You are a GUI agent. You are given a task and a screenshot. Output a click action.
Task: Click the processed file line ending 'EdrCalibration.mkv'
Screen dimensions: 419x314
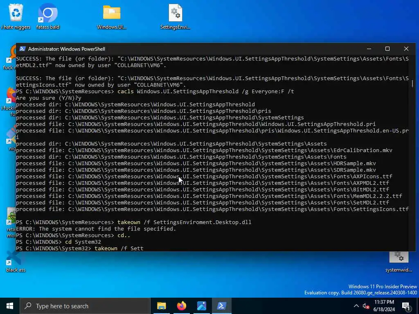pos(204,150)
